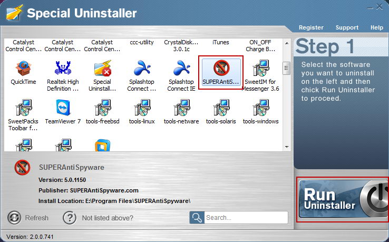Click the Refresh label
Viewport: 389px width, 242px height.
click(37, 218)
